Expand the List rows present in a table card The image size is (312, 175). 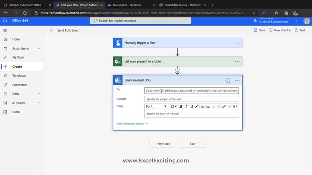pyautogui.click(x=177, y=62)
